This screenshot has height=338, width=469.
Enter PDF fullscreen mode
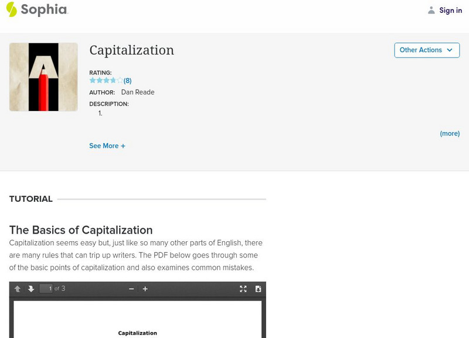pos(243,289)
